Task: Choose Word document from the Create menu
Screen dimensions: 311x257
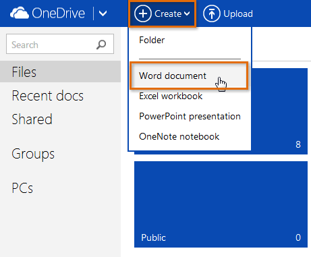Action: click(189, 76)
